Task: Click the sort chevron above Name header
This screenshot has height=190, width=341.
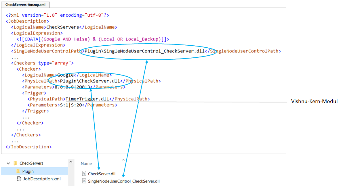Action: [123, 160]
